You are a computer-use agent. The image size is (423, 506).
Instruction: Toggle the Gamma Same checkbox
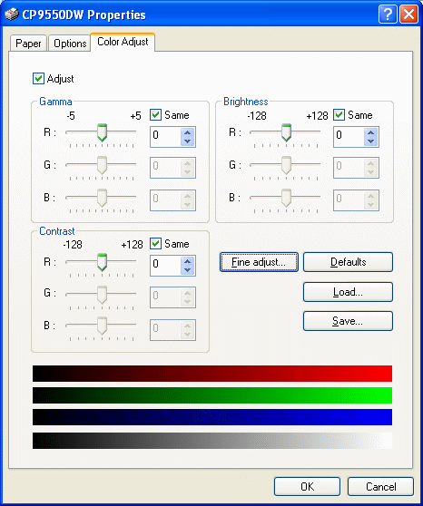point(155,115)
